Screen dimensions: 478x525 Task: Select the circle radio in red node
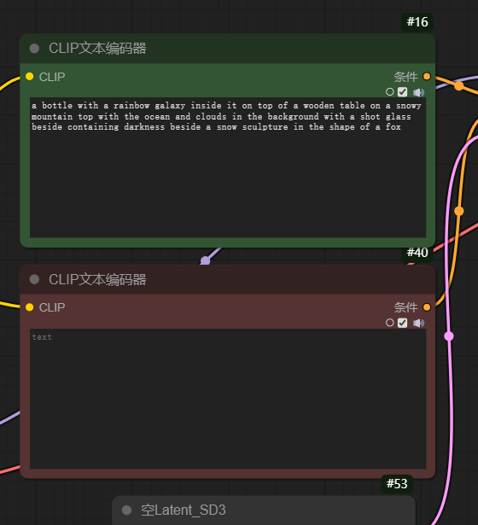389,323
